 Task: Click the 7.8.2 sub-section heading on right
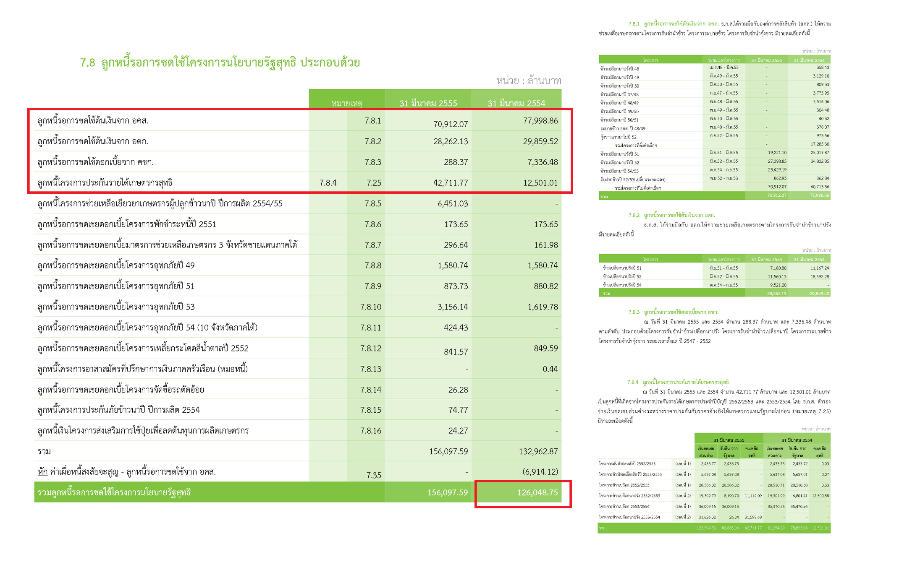click(x=671, y=215)
